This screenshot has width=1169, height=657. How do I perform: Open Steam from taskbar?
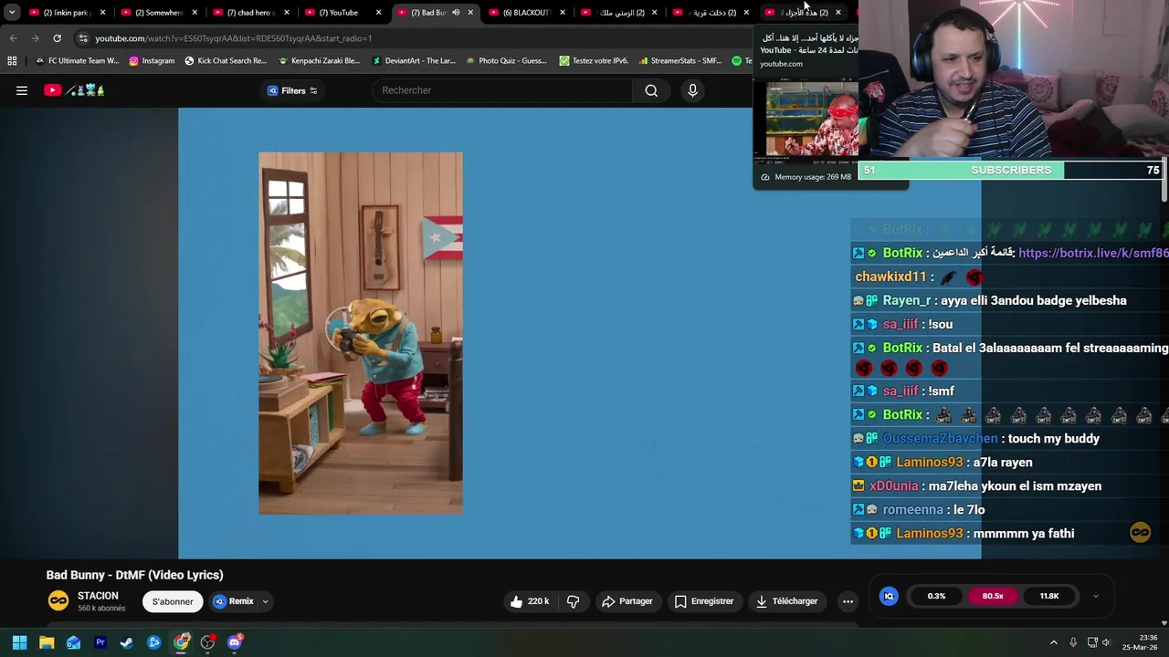point(127,642)
